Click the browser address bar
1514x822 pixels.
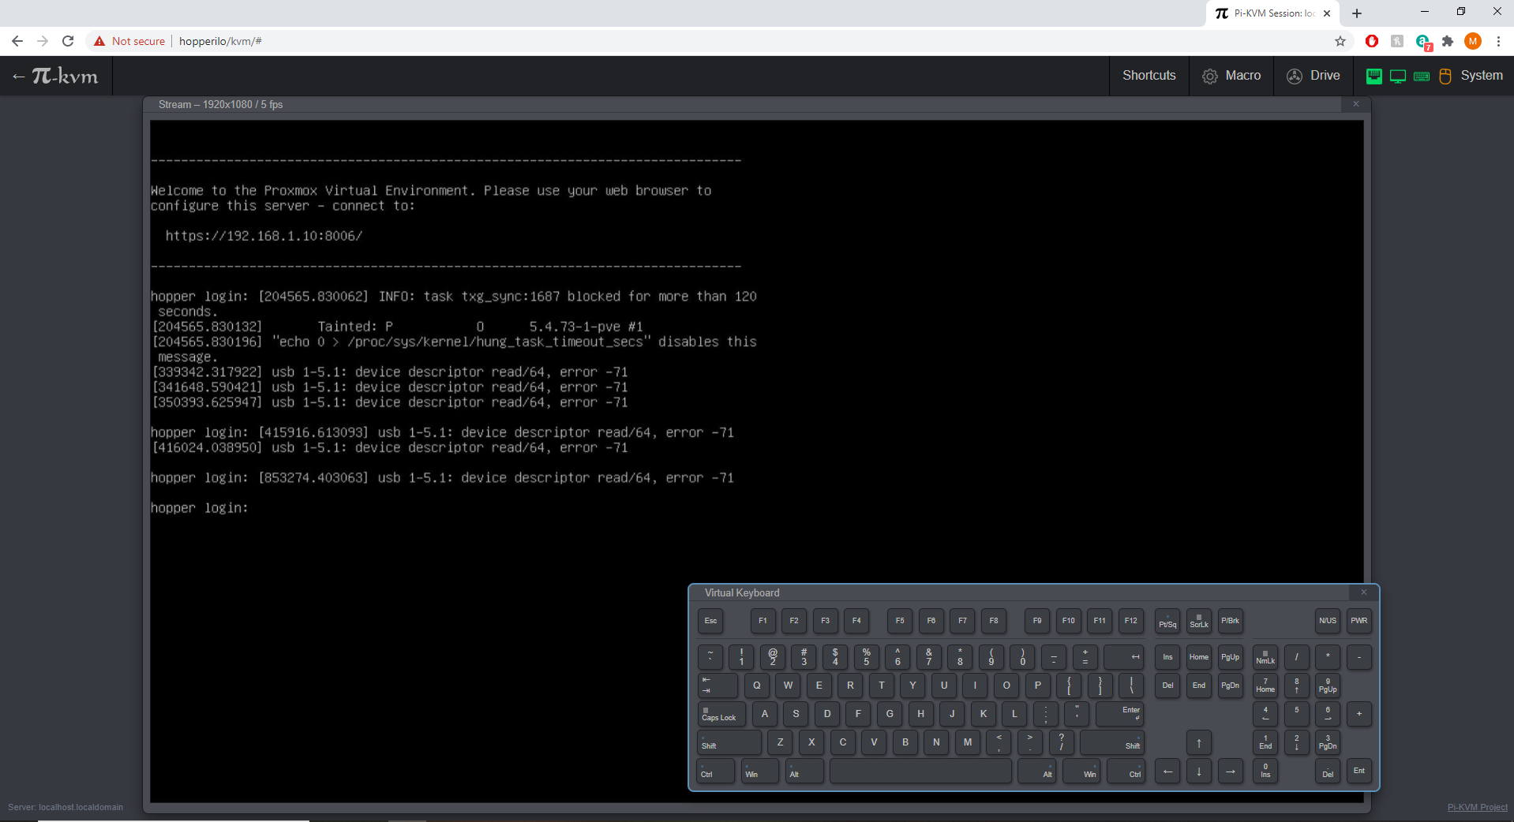tap(710, 41)
